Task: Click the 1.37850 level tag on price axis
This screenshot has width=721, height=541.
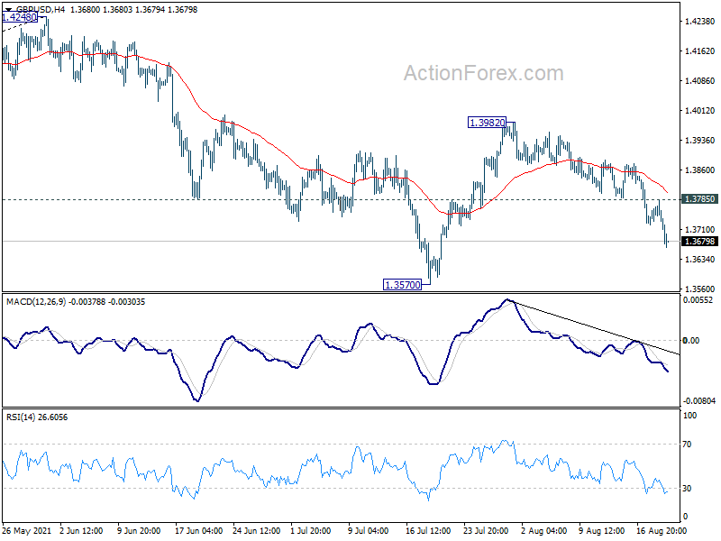Action: [700, 198]
